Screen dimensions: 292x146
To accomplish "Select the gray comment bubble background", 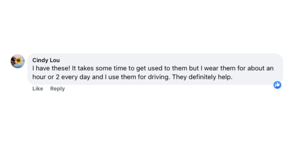I will pyautogui.click(x=155, y=69).
